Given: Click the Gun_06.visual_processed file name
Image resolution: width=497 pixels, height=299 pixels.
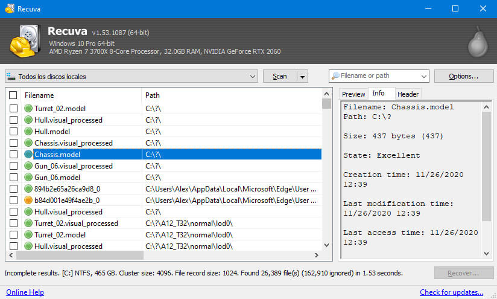Looking at the screenshot, I should [74, 166].
